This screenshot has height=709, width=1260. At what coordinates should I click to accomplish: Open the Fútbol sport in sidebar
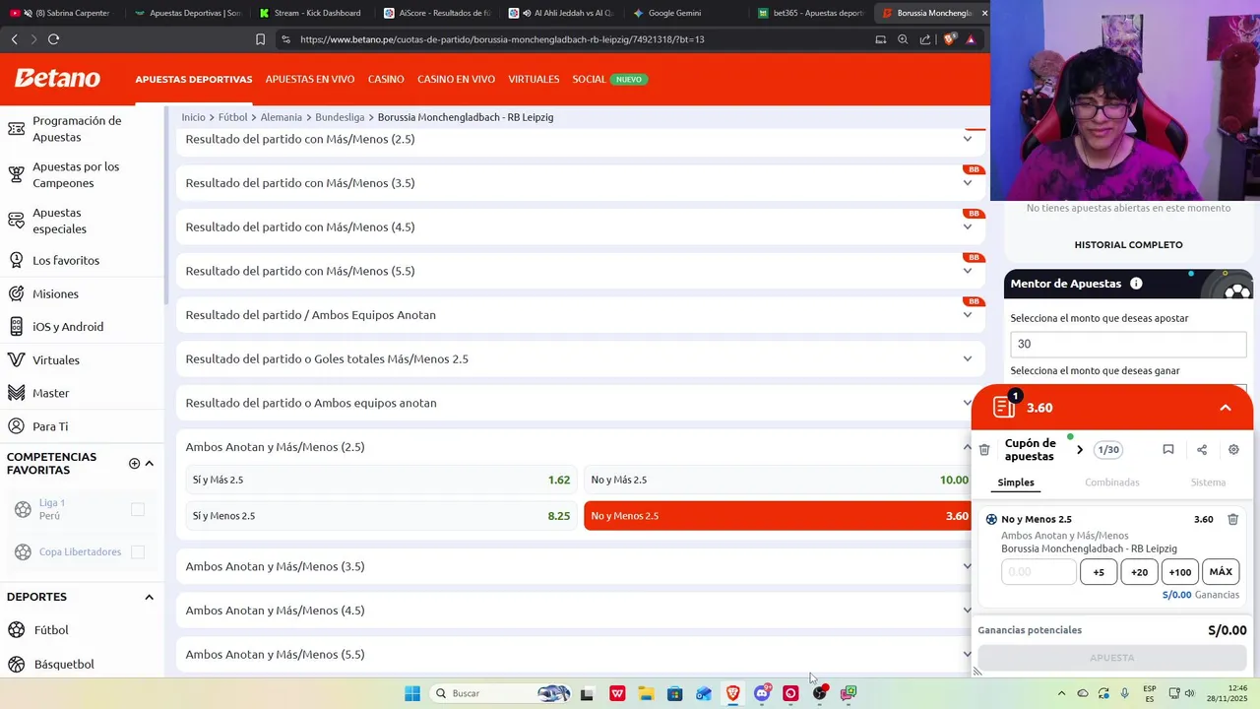click(51, 630)
